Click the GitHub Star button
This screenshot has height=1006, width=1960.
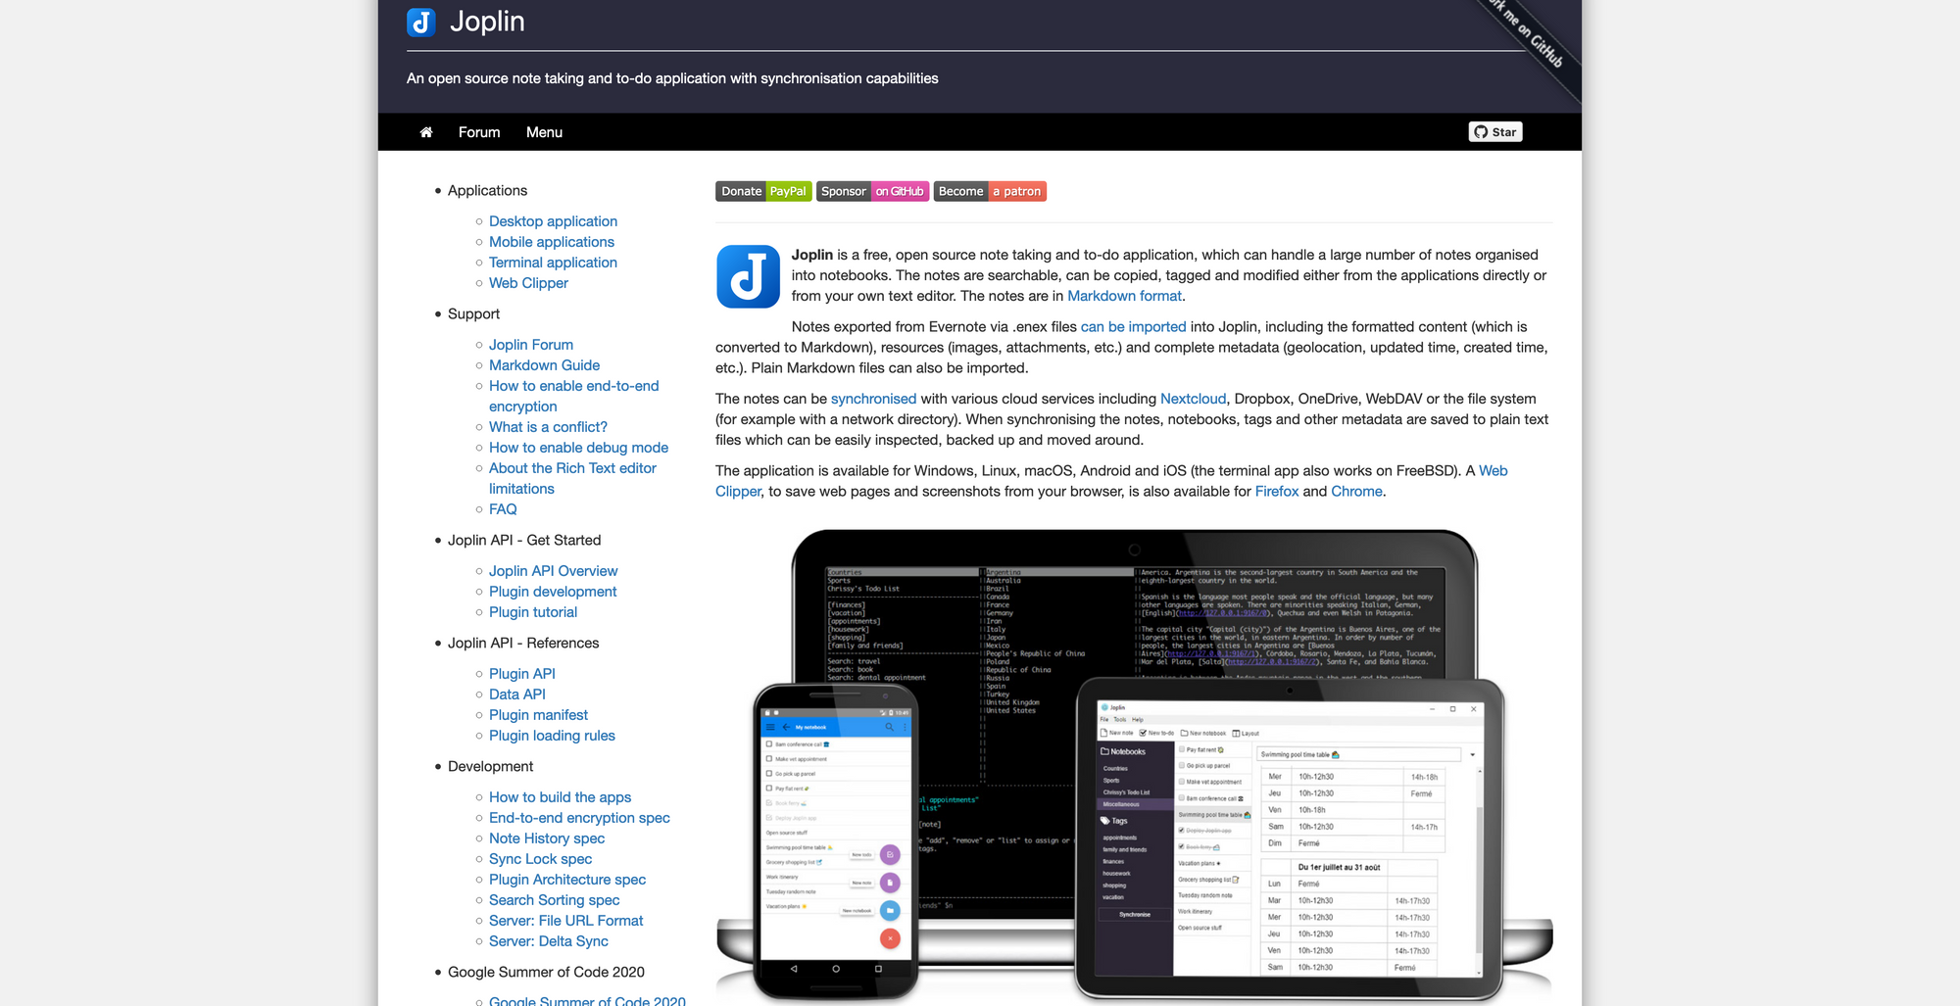[1494, 132]
